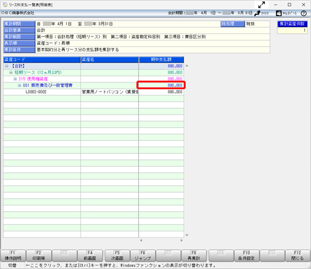
Task: Click the 短期リース（12ヵ月以内） tree label
Action: click(x=38, y=73)
